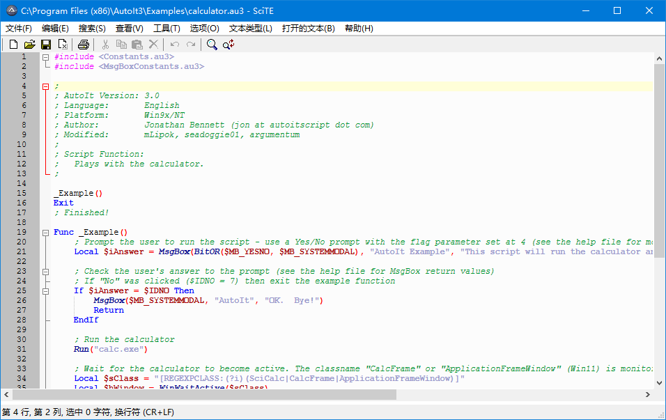The height and width of the screenshot is (420, 666).
Task: Click "$iAnswer" variable on line 21
Action: [124, 252]
